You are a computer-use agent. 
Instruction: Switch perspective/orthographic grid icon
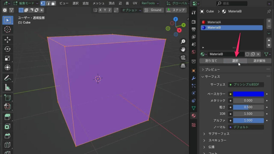183,66
